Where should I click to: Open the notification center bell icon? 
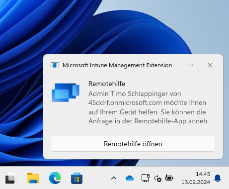tap(218, 178)
